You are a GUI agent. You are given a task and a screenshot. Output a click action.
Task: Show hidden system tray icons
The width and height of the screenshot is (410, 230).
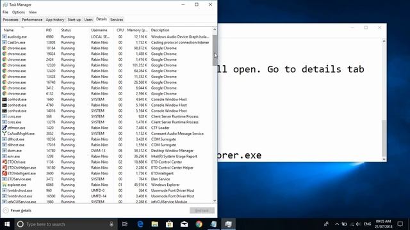pos(337,224)
